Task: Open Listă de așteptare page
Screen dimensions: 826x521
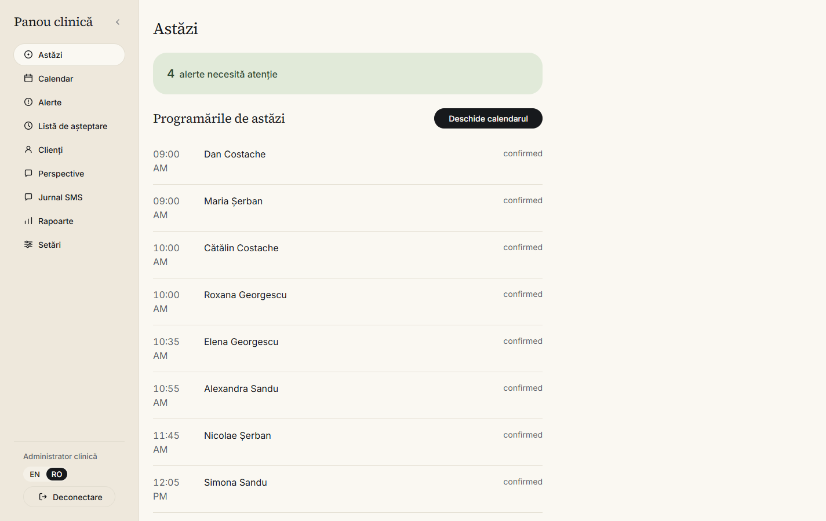Action: [69, 126]
